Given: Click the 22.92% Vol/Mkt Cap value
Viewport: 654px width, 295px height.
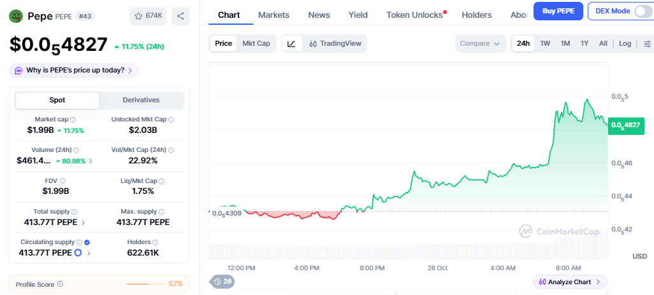Looking at the screenshot, I should tap(143, 161).
